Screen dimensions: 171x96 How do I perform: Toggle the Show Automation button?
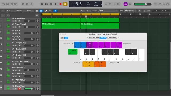tap(46, 11)
